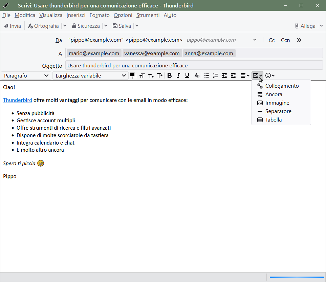Close the compose window
This screenshot has width=326, height=282.
[318, 6]
